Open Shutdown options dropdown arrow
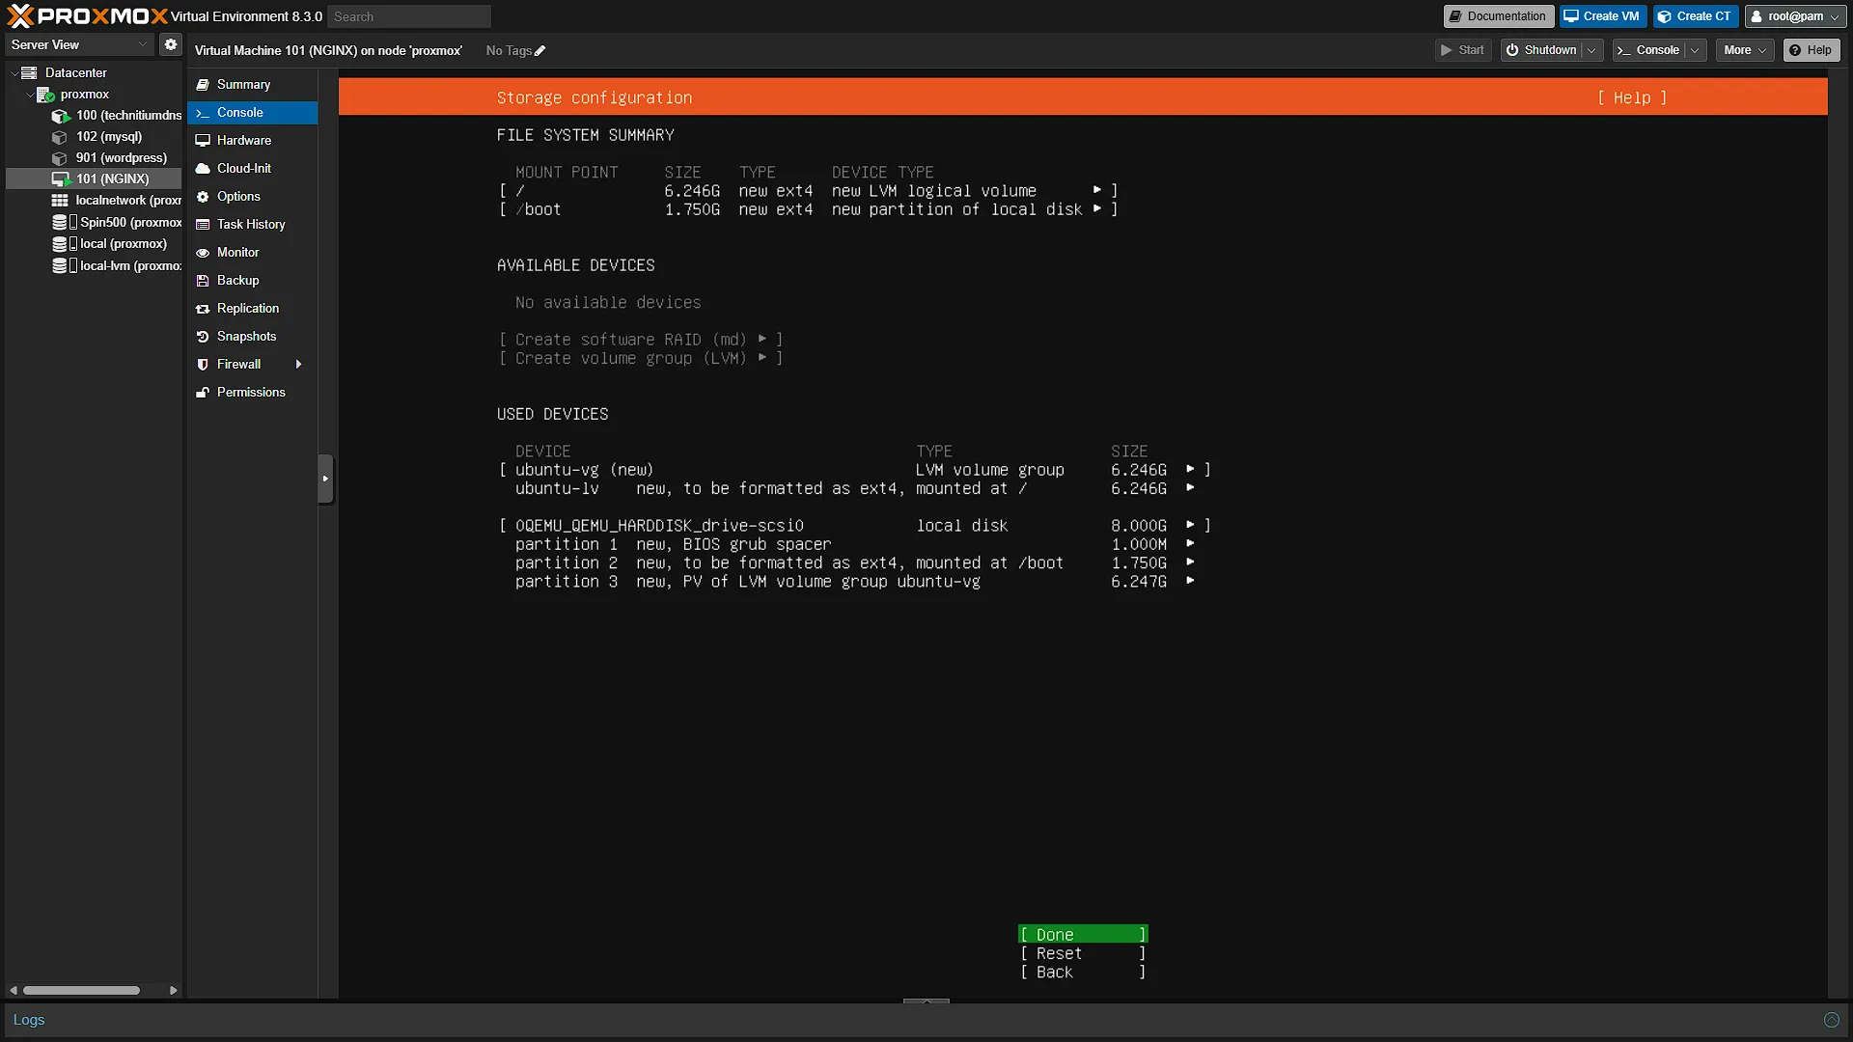 click(x=1591, y=50)
